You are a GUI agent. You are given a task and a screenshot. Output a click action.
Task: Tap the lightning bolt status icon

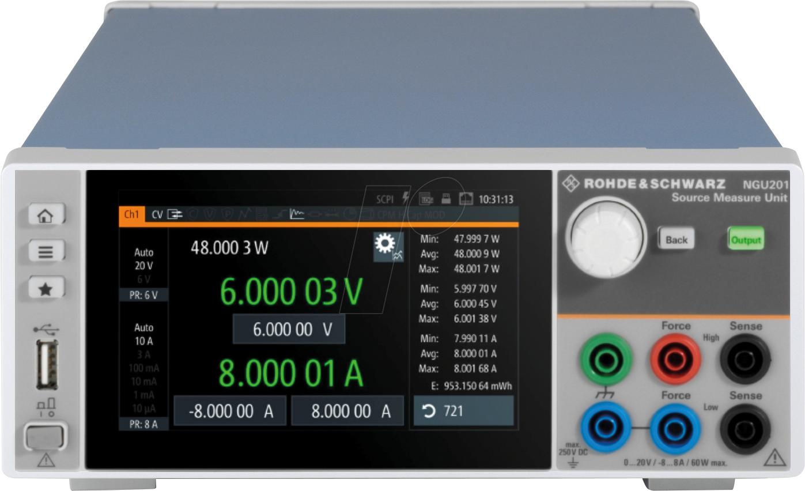coord(406,198)
